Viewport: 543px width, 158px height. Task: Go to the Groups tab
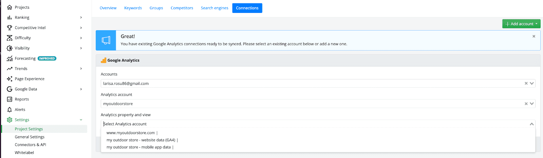[156, 8]
